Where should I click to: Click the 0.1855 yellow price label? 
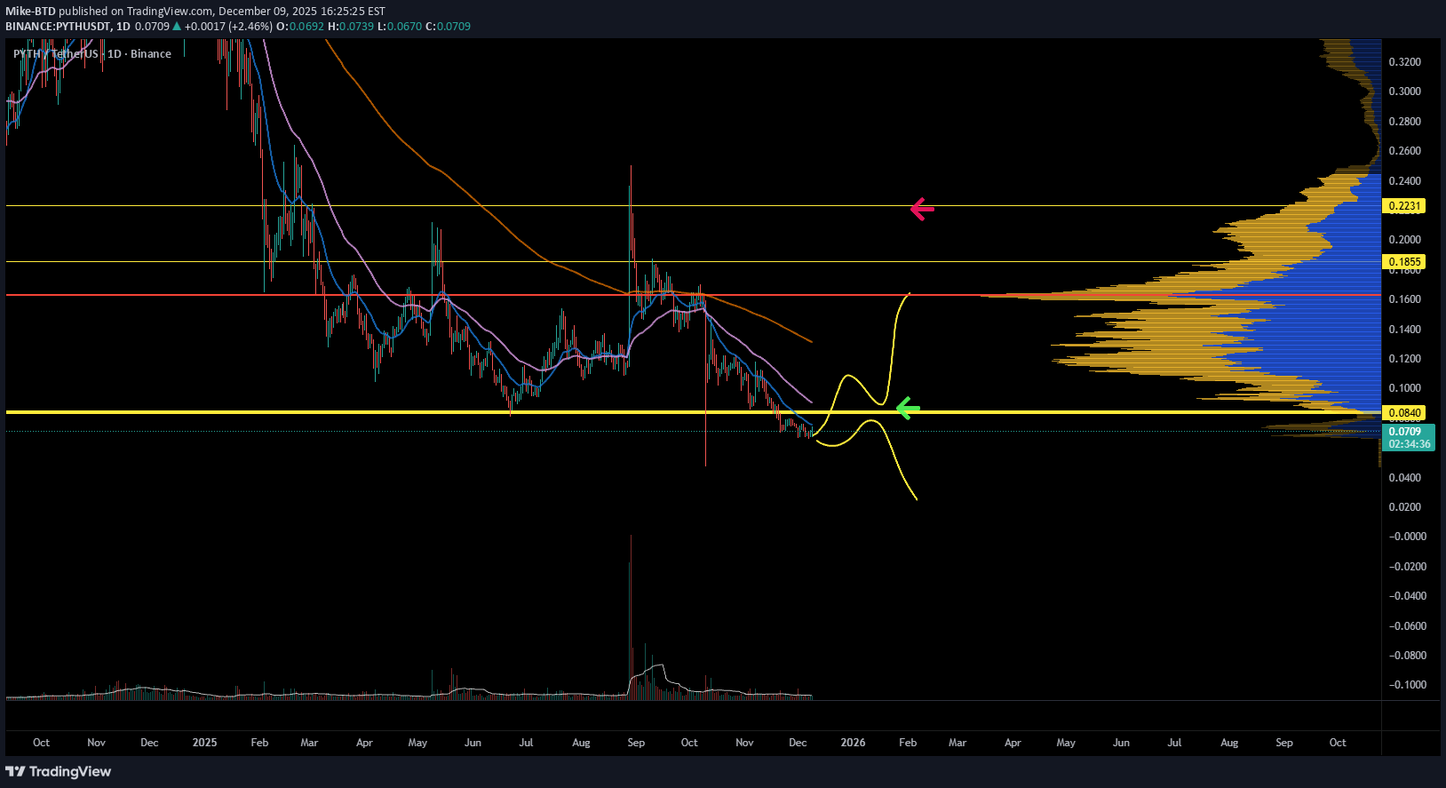point(1404,262)
